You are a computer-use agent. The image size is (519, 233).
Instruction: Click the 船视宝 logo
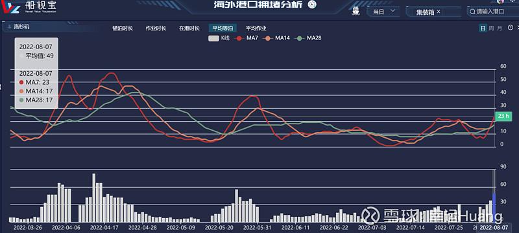pos(29,6)
